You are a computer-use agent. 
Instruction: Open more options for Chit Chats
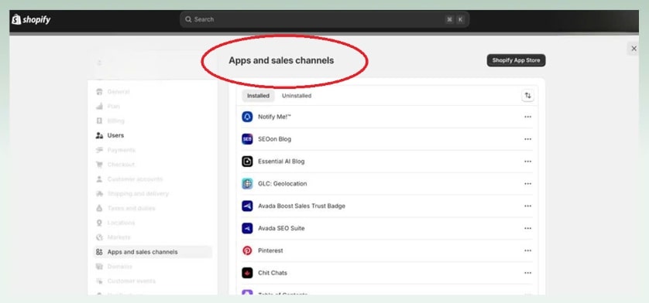[527, 273]
